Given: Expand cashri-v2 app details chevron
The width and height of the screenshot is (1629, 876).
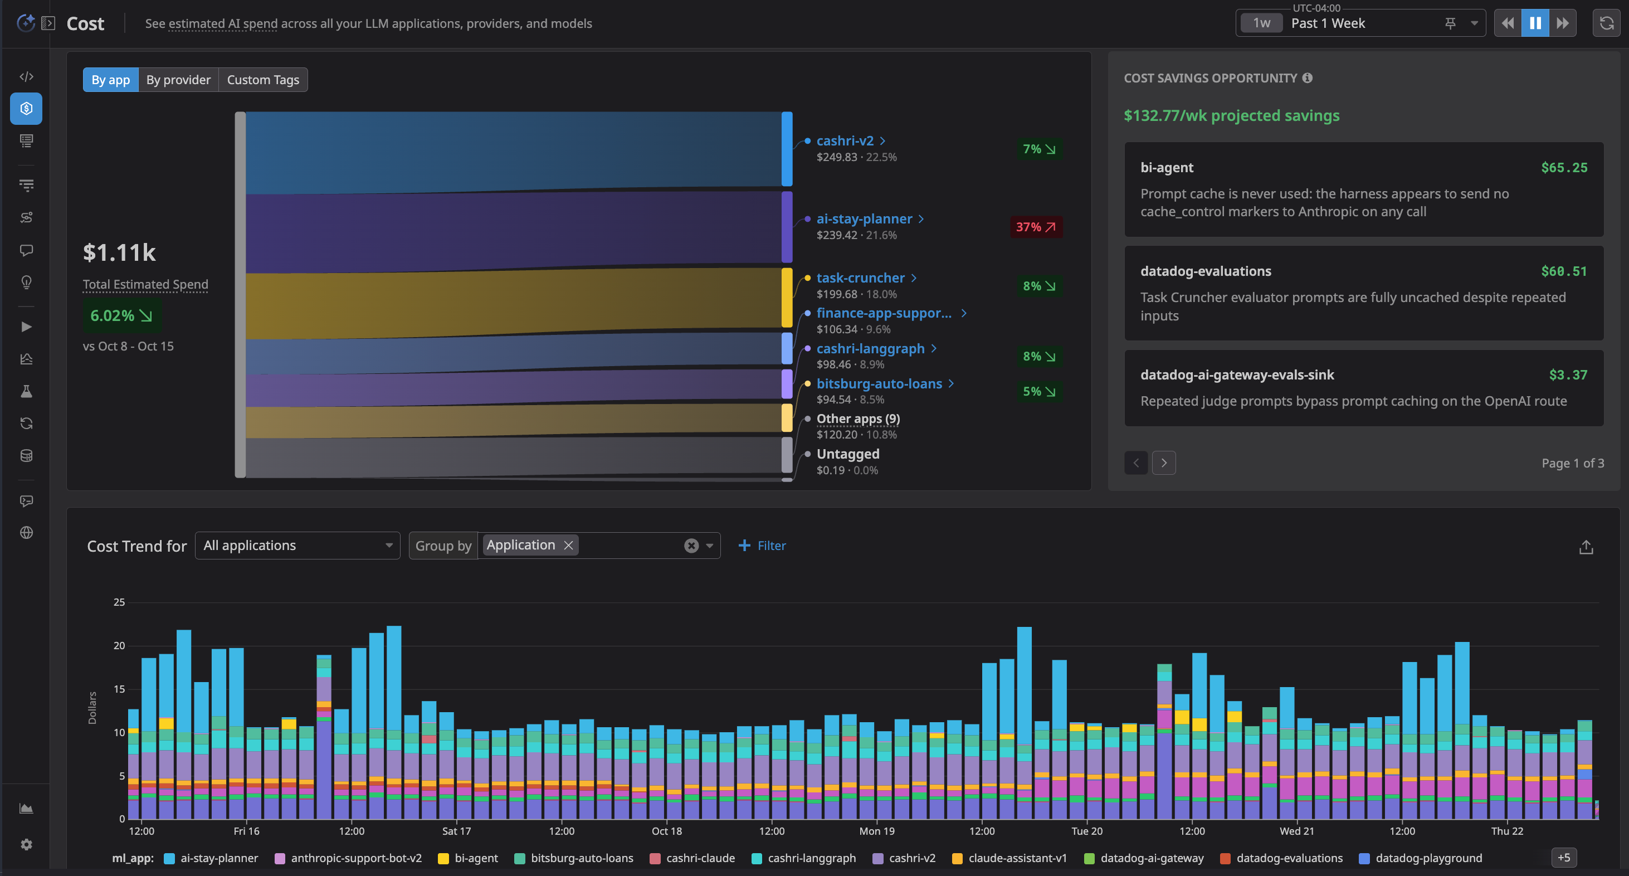Looking at the screenshot, I should coord(882,140).
